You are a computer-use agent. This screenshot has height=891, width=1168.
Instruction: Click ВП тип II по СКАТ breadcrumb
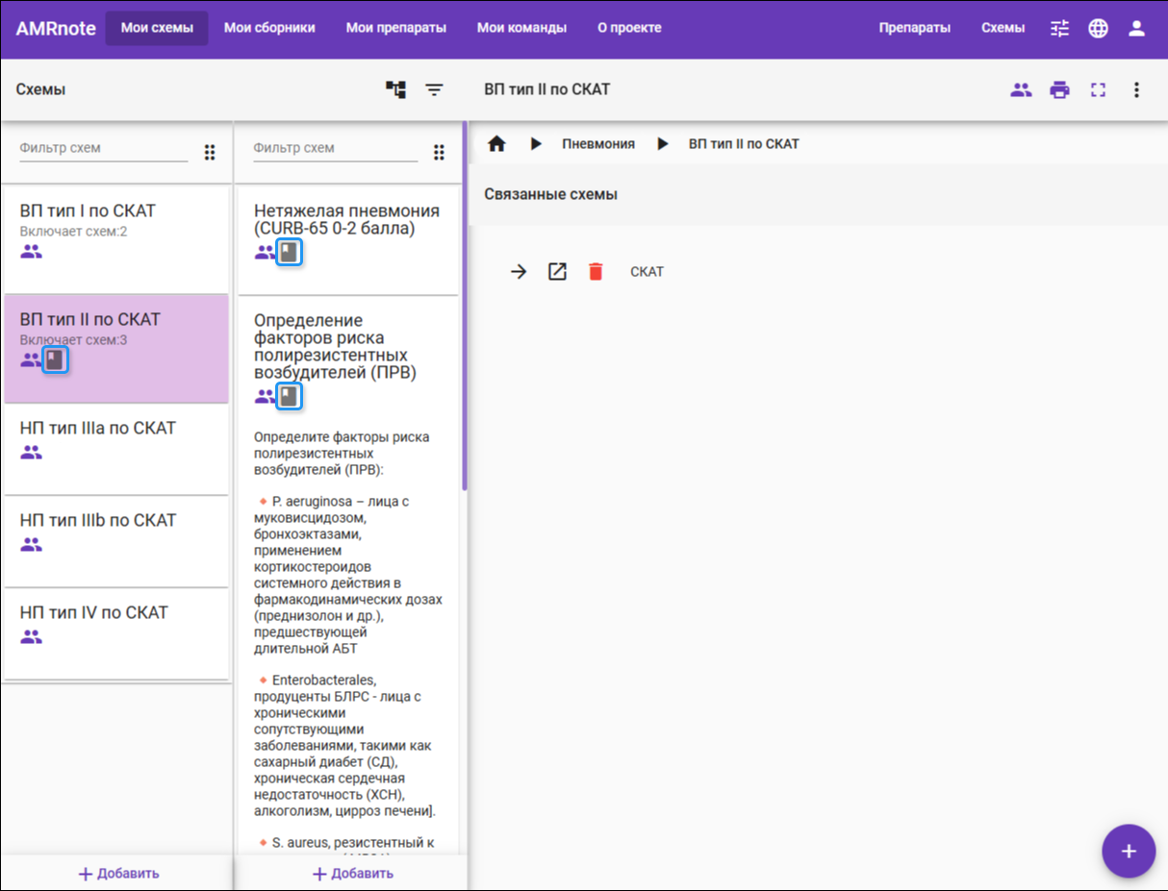click(744, 144)
